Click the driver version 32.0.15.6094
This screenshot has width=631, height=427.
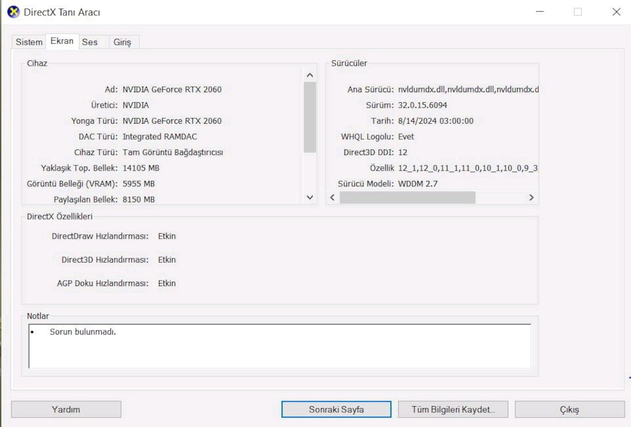423,105
